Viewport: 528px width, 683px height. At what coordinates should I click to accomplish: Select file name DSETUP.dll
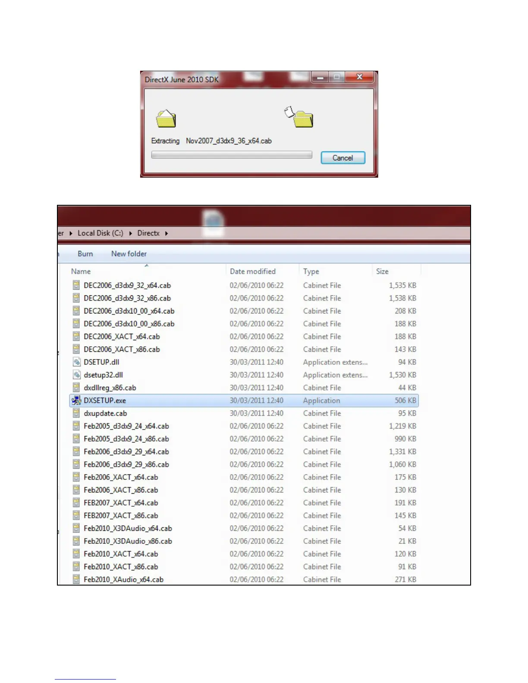[101, 362]
